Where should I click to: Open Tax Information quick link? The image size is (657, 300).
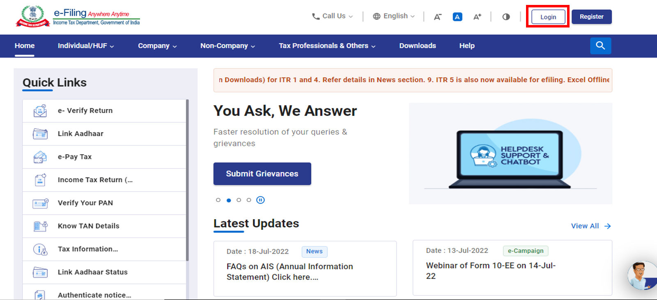pyautogui.click(x=104, y=249)
